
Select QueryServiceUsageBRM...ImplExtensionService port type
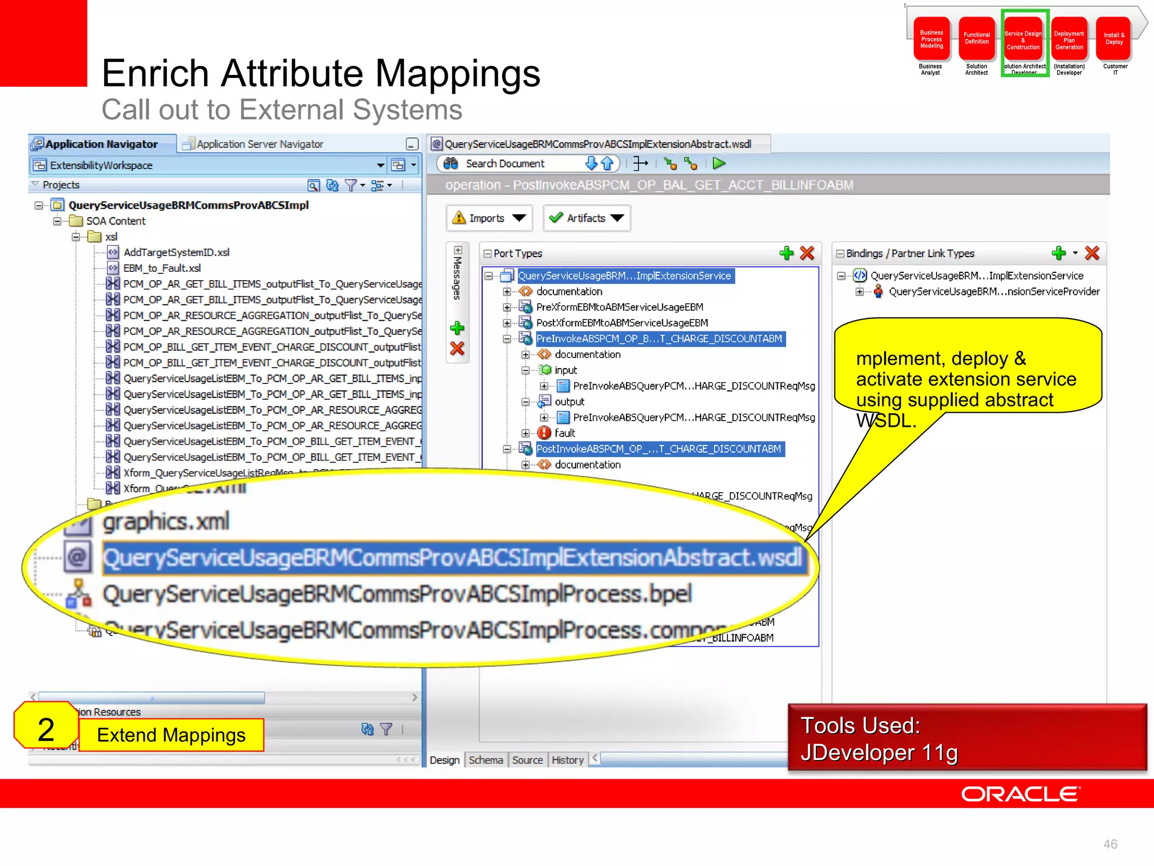pyautogui.click(x=624, y=276)
